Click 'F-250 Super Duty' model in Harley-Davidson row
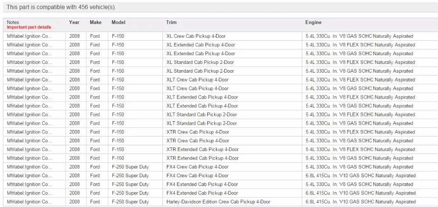Viewport: 438px width, 207px height. coord(135,202)
